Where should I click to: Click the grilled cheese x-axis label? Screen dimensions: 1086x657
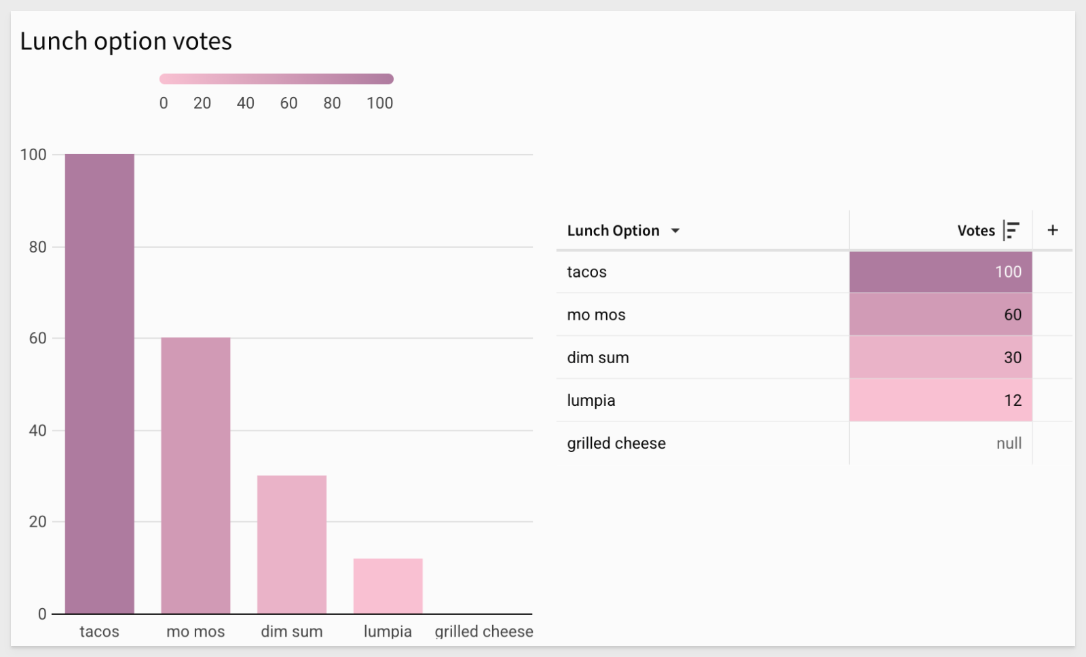tap(483, 631)
